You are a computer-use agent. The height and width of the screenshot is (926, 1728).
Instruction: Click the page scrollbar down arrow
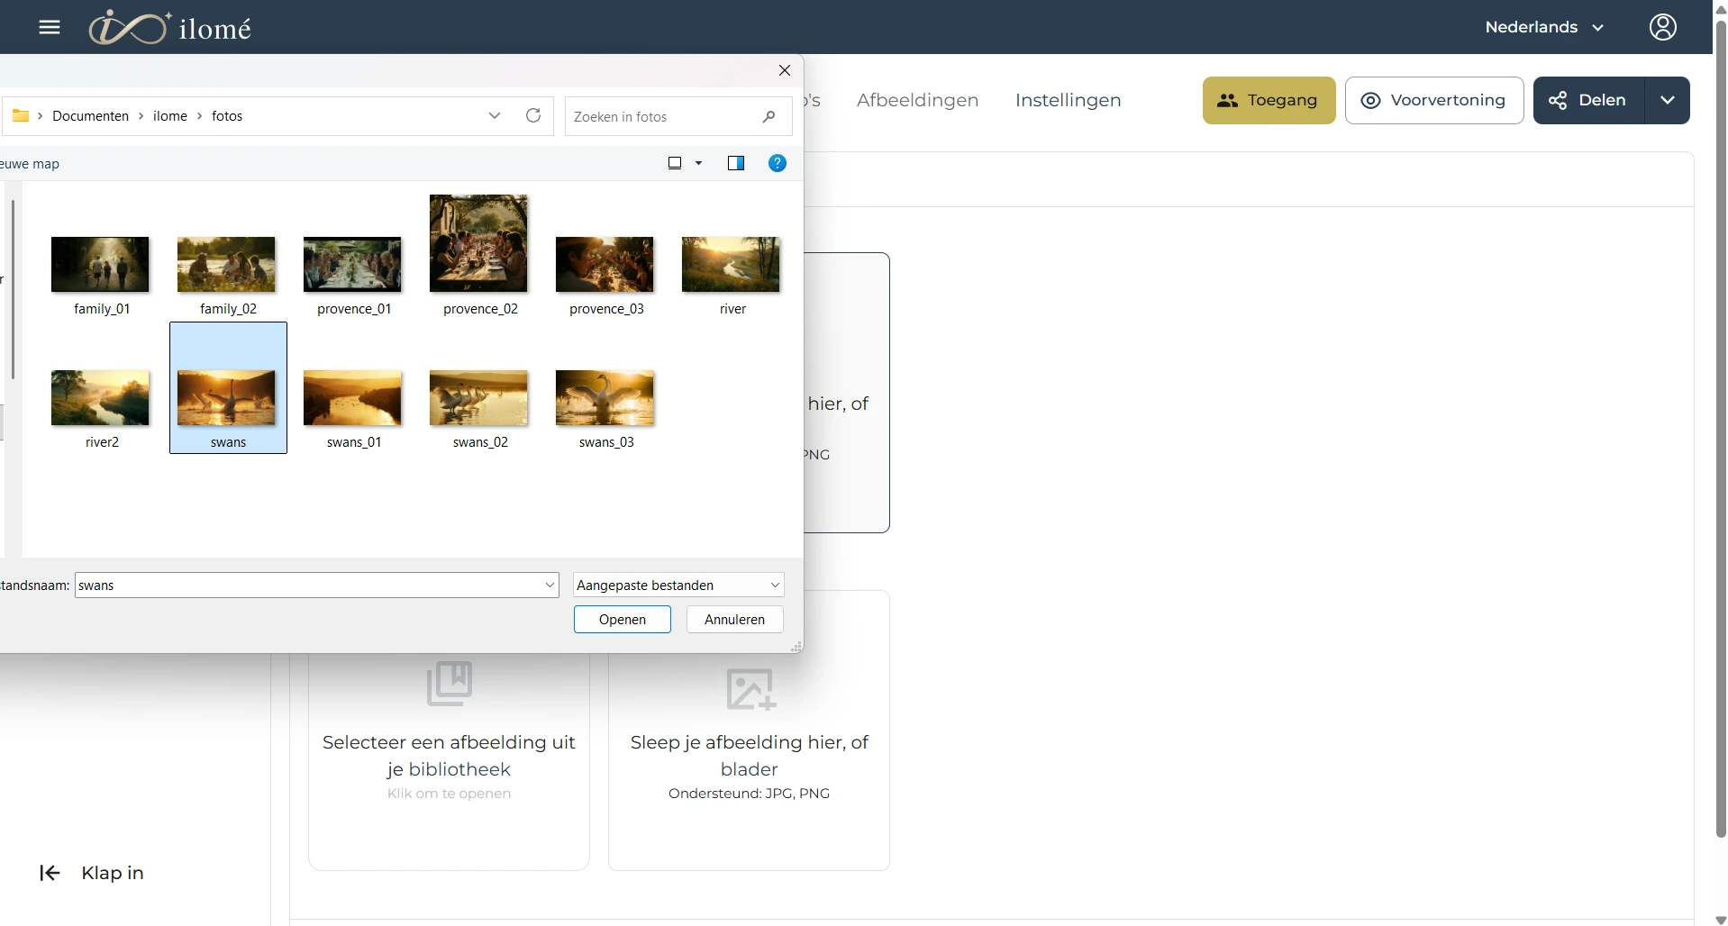1720,920
